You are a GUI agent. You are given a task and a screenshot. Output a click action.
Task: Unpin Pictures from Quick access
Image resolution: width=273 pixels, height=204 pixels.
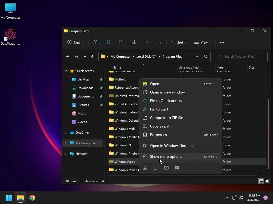click(101, 105)
